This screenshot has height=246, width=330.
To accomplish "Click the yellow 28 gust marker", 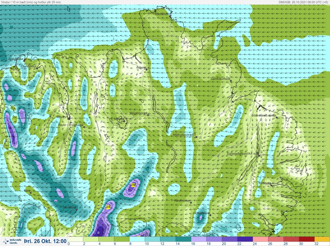I will pos(133,185).
